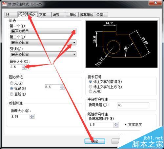Open the 主单位 tab
Screen dimensions: 164x149
tap(72, 15)
